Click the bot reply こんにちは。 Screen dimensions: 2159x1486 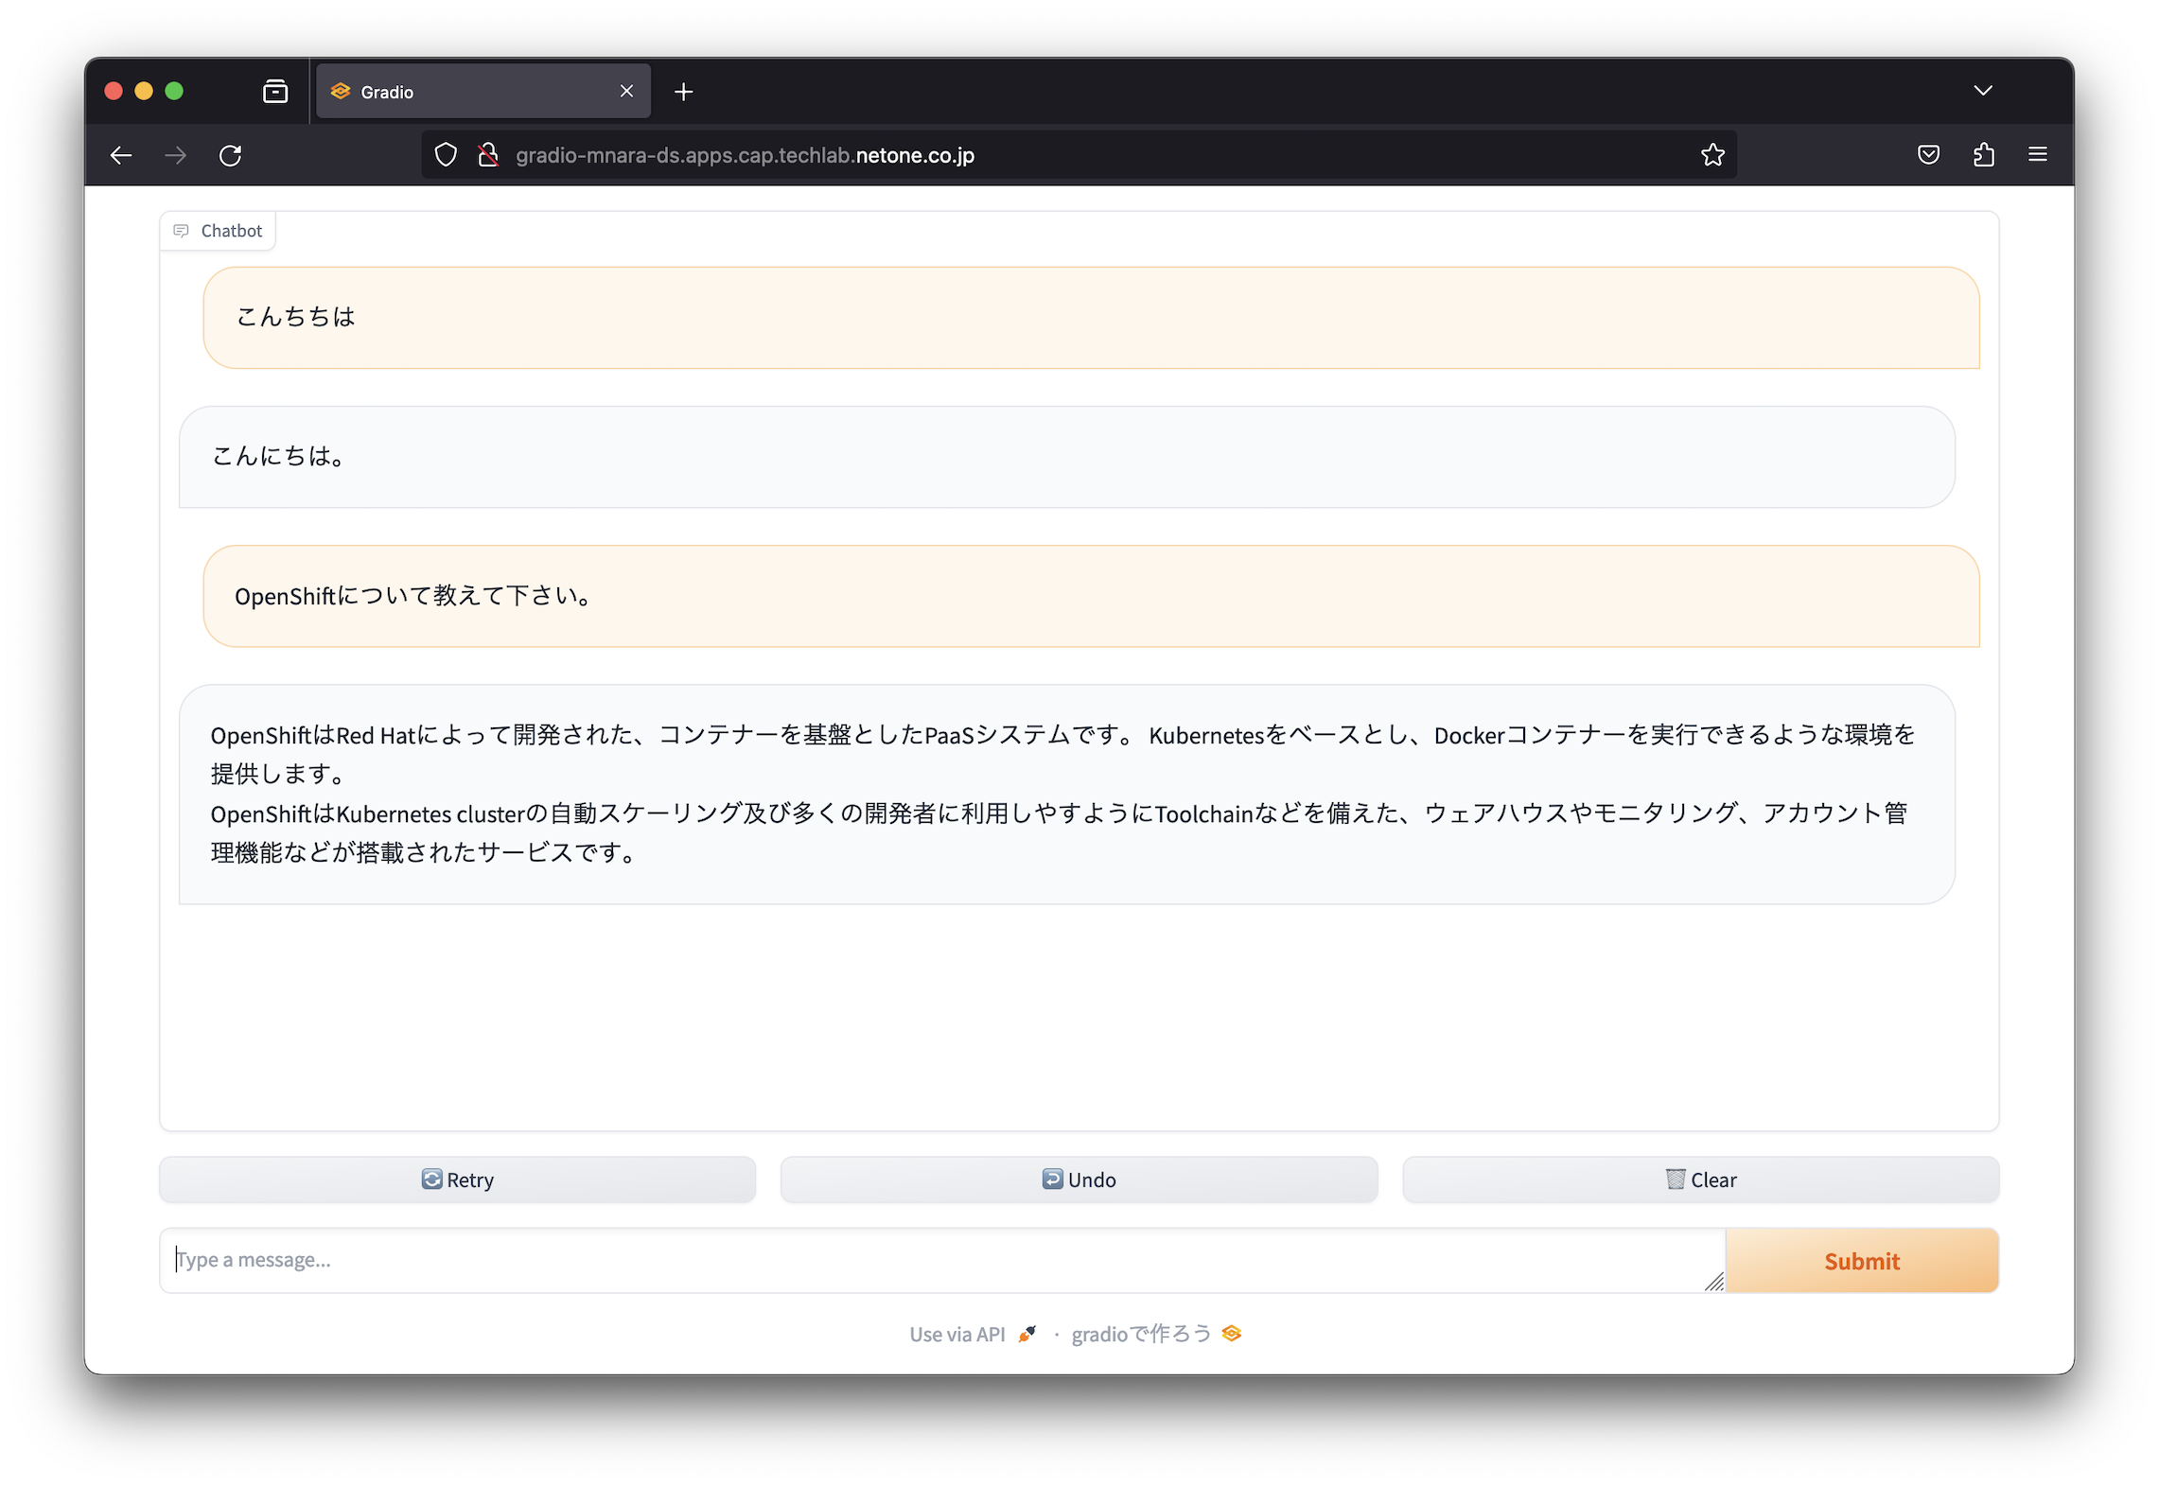1066,457
